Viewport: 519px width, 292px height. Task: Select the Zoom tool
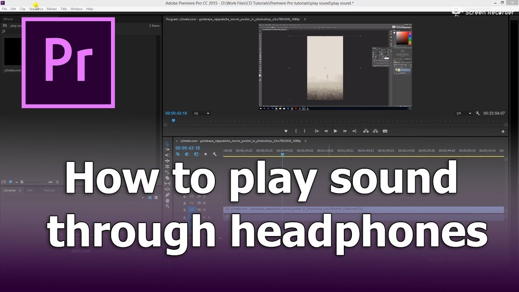pyautogui.click(x=167, y=206)
